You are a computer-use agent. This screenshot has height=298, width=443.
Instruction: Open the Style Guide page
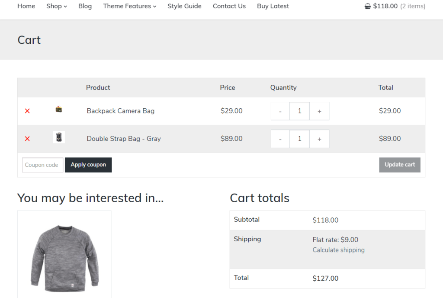[184, 6]
